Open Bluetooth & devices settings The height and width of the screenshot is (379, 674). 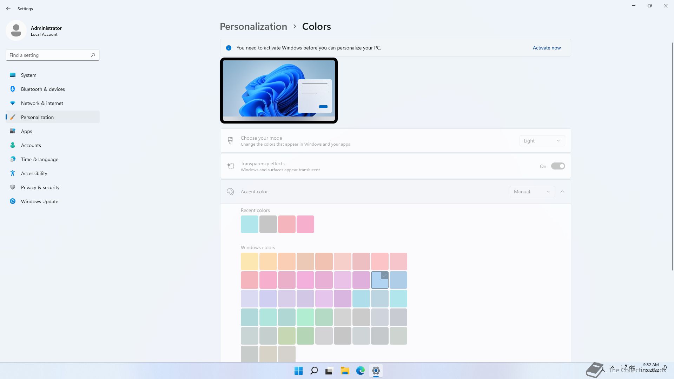tap(43, 89)
